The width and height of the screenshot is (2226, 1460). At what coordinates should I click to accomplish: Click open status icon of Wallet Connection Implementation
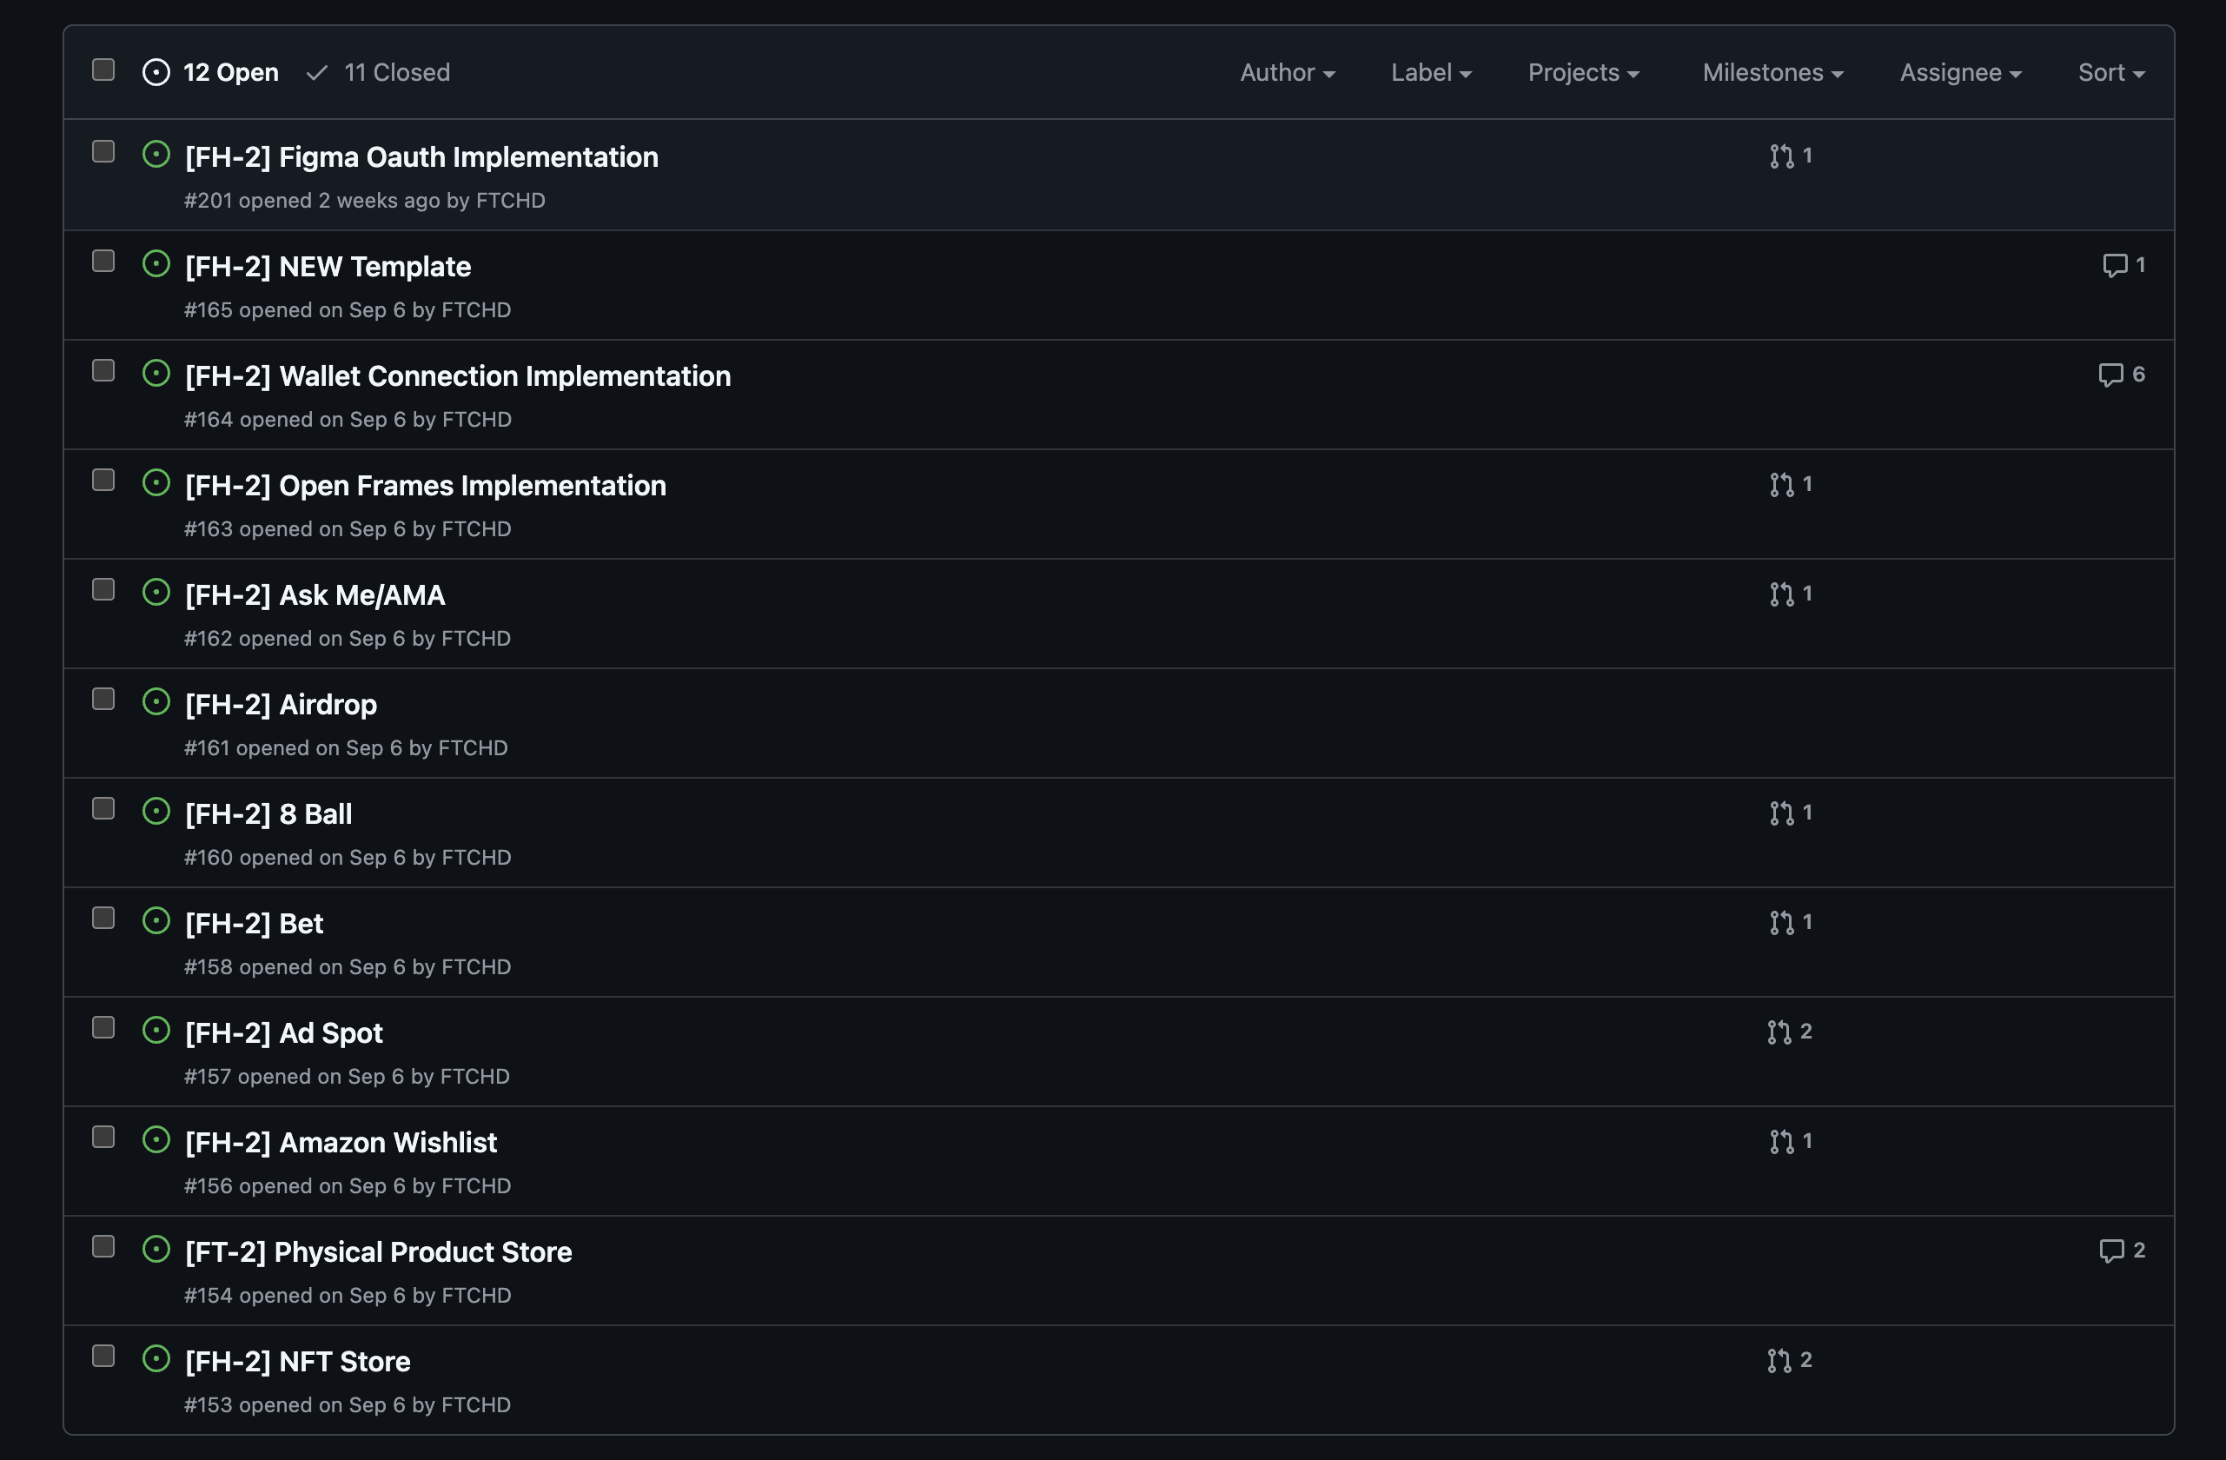[156, 373]
